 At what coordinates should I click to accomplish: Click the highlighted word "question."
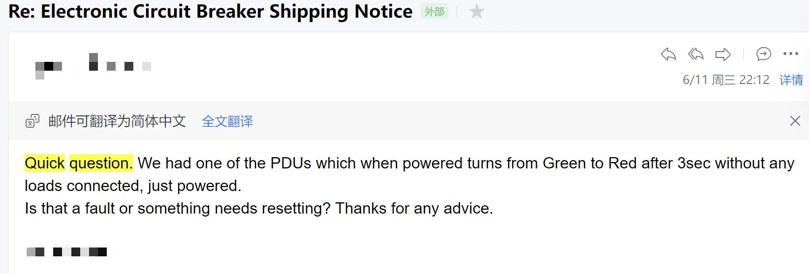click(101, 163)
